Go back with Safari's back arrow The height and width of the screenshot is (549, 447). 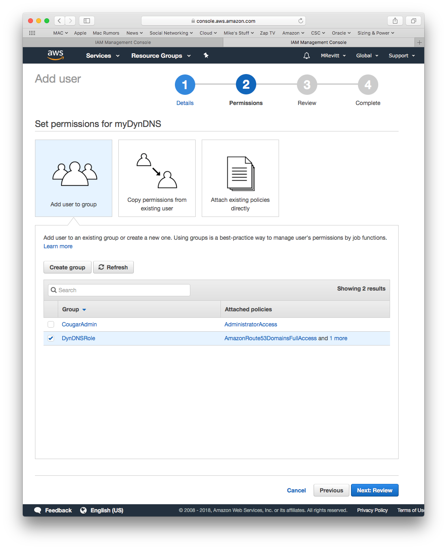point(59,21)
